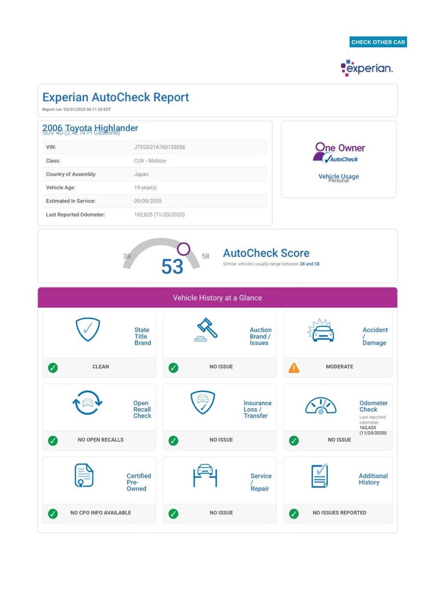Viewport: 435px width, 616px height.
Task: Click the Vehicle Usage label
Action: (339, 176)
